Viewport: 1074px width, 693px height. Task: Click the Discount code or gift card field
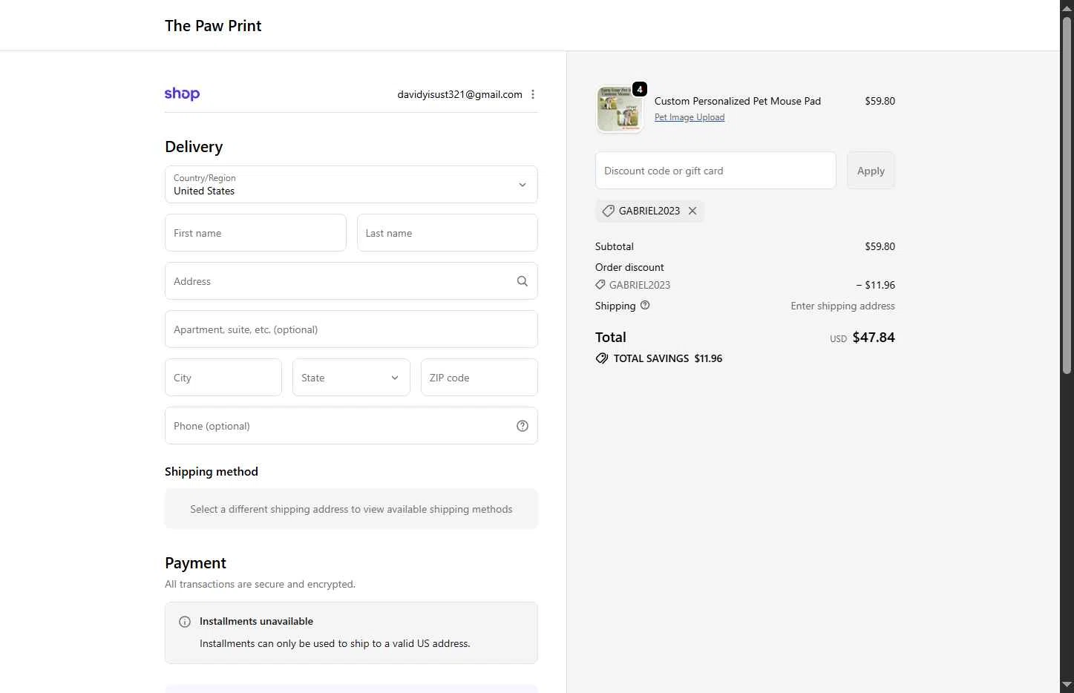point(716,171)
